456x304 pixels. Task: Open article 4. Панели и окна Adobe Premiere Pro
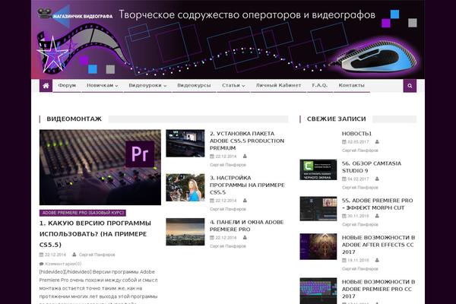pos(246,226)
